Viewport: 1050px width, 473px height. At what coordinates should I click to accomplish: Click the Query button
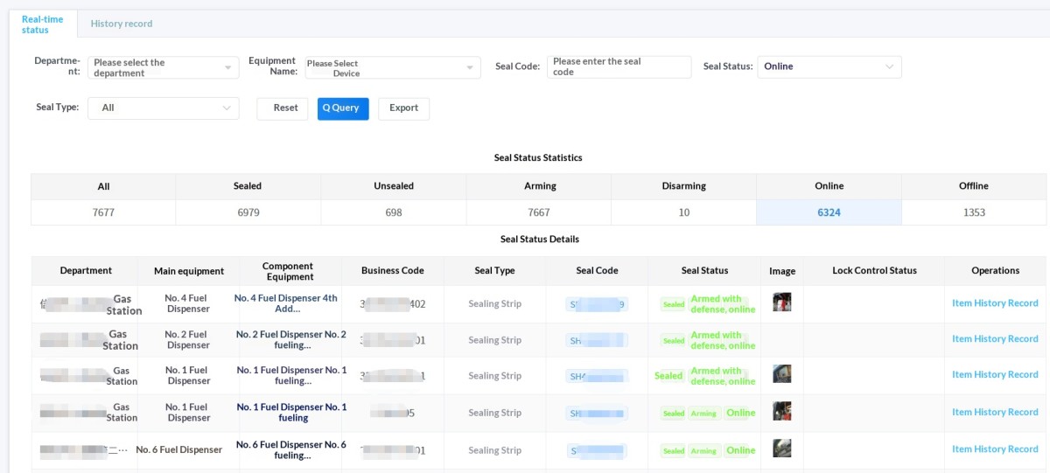click(x=343, y=108)
